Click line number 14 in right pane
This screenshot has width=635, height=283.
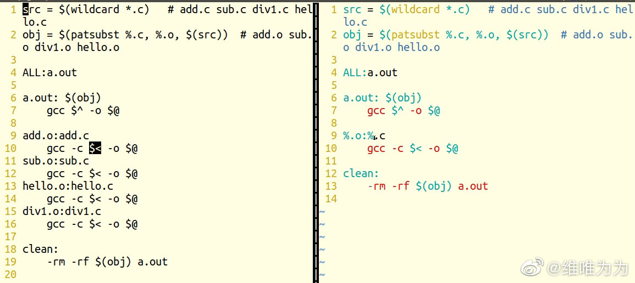pyautogui.click(x=331, y=199)
